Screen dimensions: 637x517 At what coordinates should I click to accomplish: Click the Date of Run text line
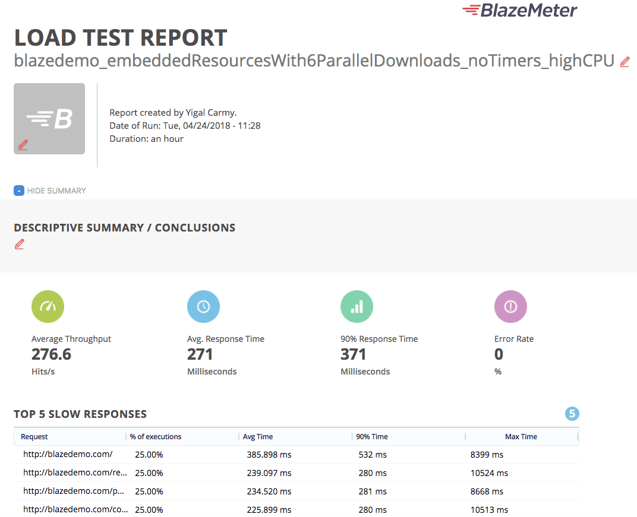pos(185,125)
